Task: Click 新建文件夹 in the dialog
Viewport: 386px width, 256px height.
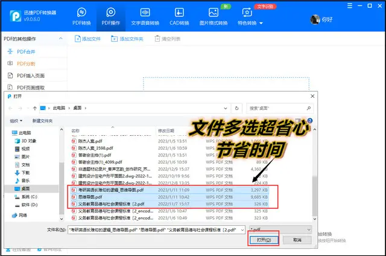Action: pos(42,121)
